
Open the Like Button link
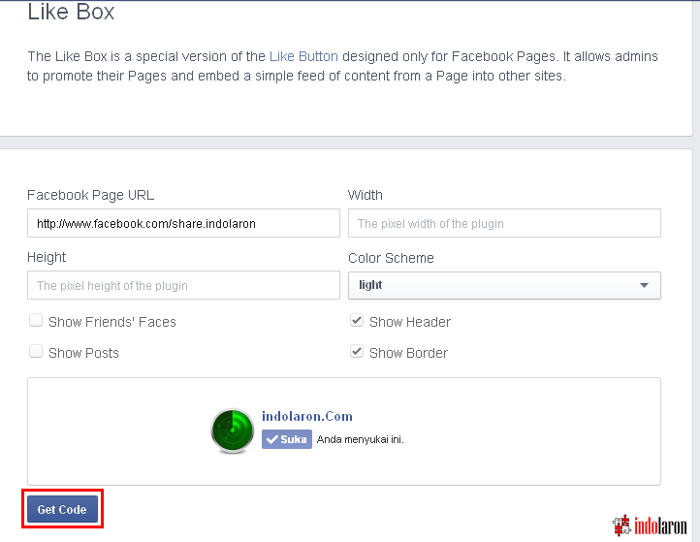[303, 56]
